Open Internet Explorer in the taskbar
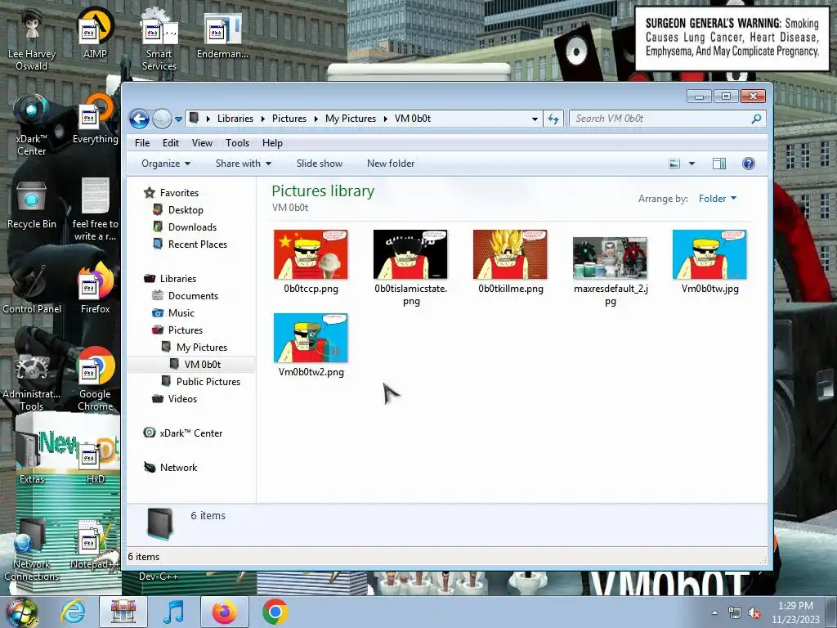Image resolution: width=837 pixels, height=628 pixels. [73, 612]
